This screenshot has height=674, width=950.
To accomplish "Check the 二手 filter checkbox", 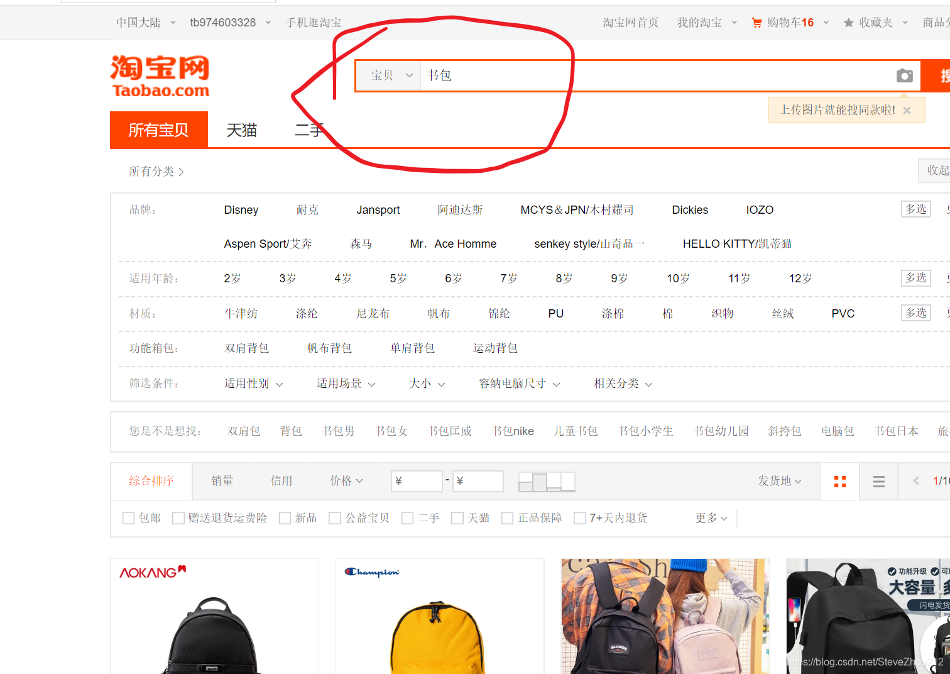I will pos(408,518).
